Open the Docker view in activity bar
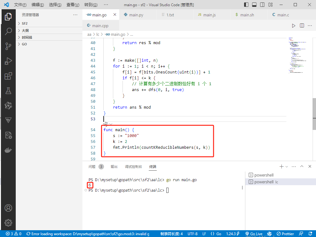This screenshot has width=316, height=237. [8, 150]
